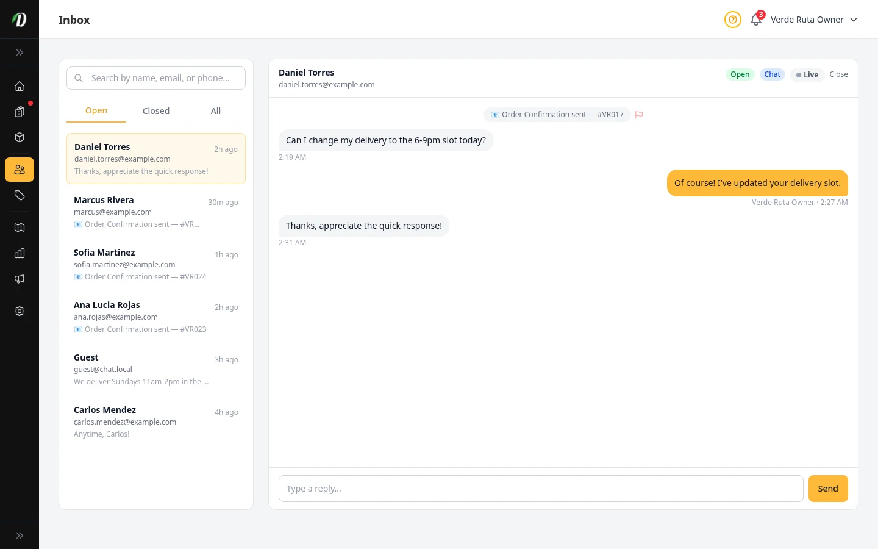
Task: Expand sidebar using bottom double-chevron
Action: tap(20, 536)
